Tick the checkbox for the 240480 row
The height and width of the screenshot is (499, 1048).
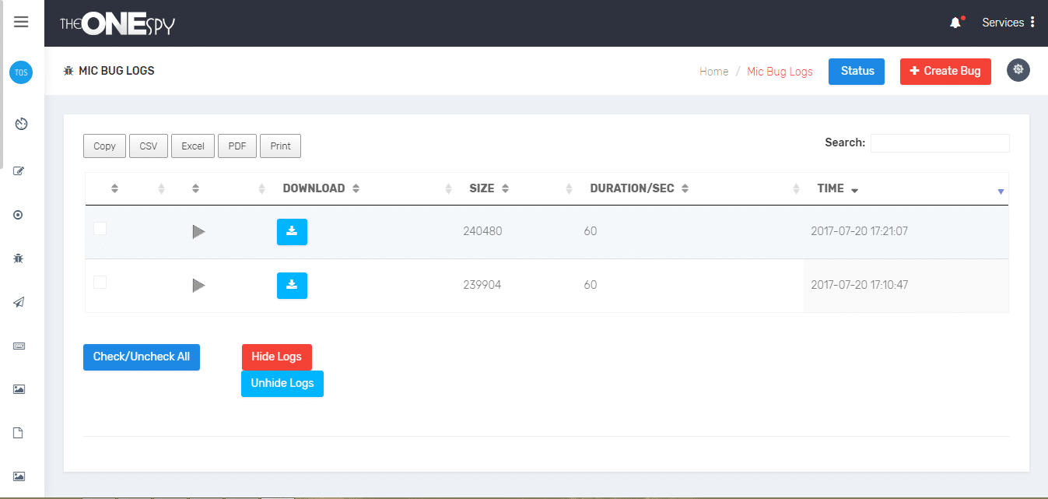click(100, 229)
